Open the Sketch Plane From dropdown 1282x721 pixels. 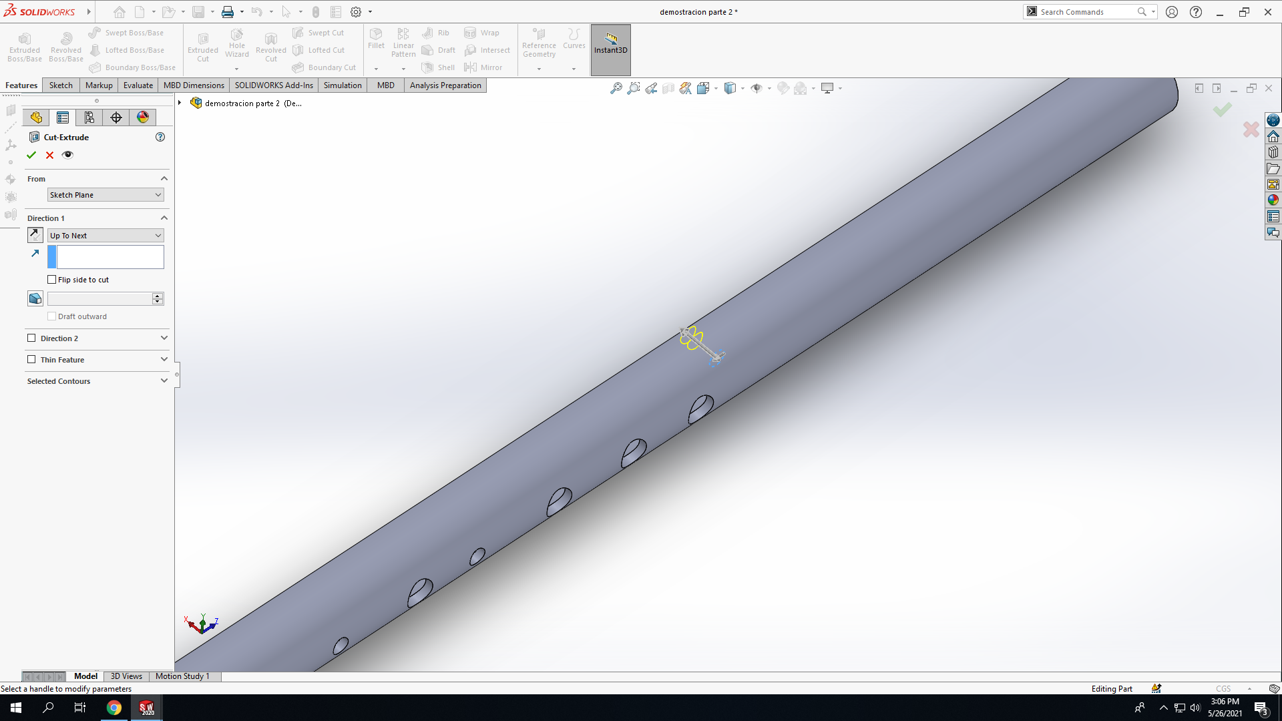[105, 195]
